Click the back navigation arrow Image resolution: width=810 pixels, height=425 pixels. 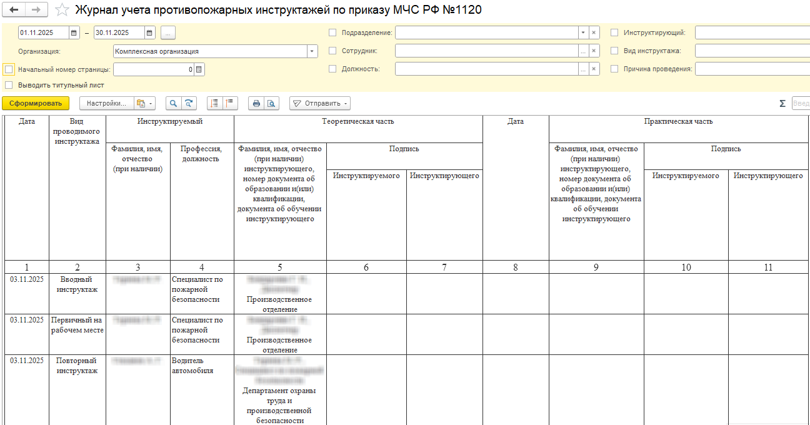pyautogui.click(x=14, y=10)
